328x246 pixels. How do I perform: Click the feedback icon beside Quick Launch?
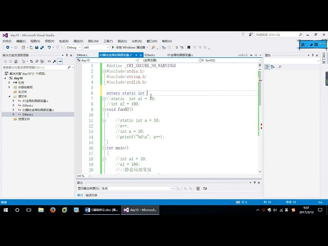(x=251, y=35)
